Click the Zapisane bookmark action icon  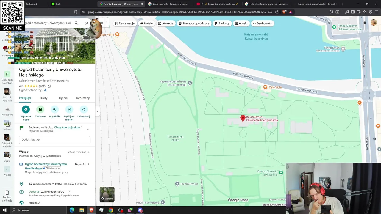click(40, 109)
